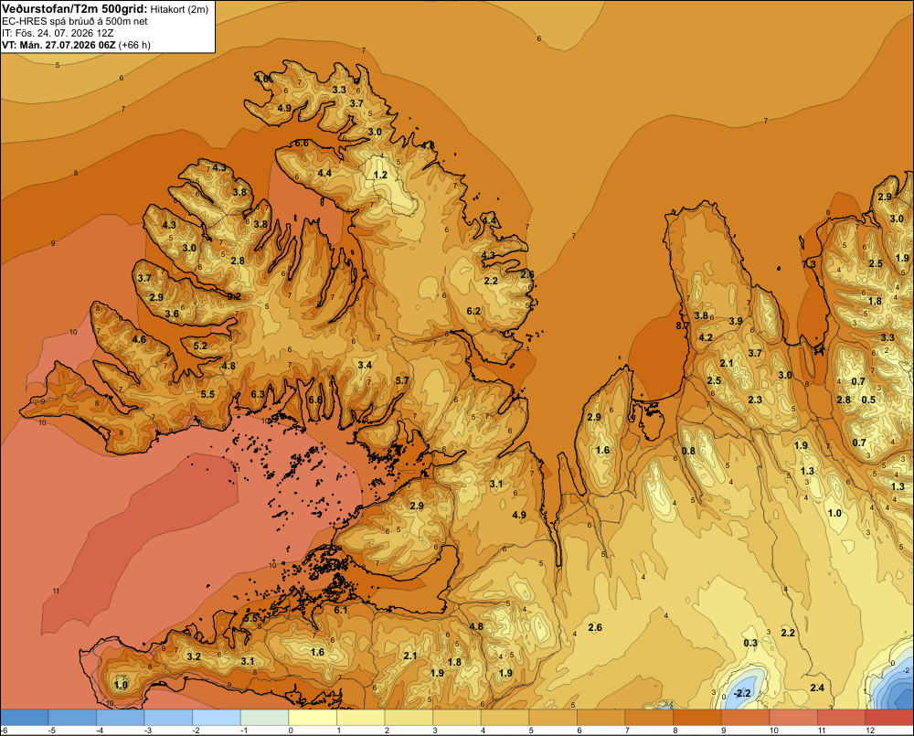Pick the legend swatch between 9 and 10

pyautogui.click(x=745, y=718)
